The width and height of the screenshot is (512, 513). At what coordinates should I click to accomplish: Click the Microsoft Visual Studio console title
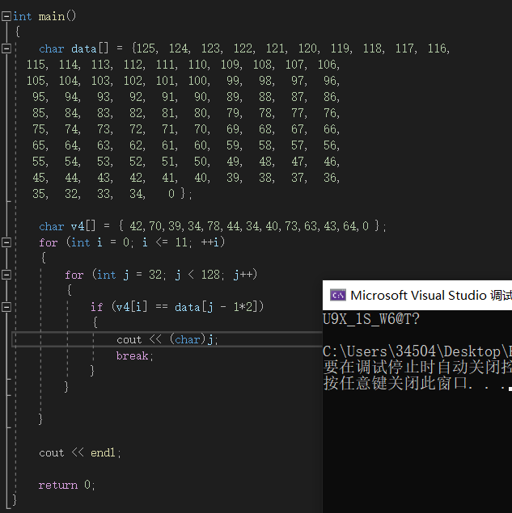pyautogui.click(x=431, y=296)
